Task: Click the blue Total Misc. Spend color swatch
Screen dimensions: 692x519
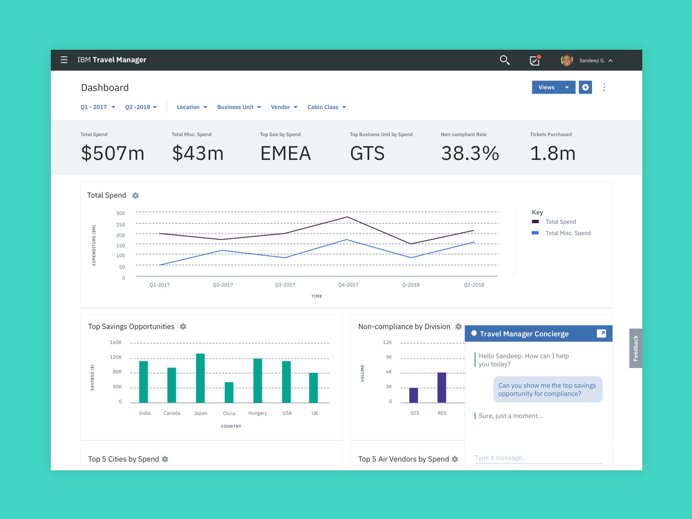Action: [535, 232]
